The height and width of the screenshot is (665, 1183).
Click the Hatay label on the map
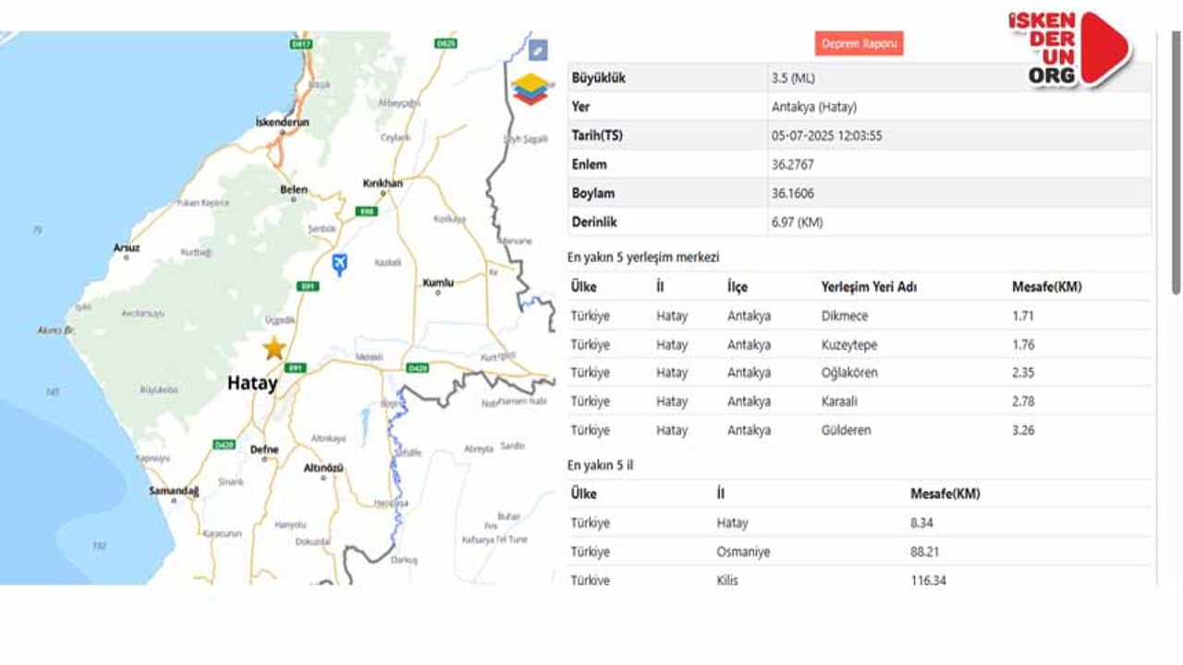[x=252, y=383]
